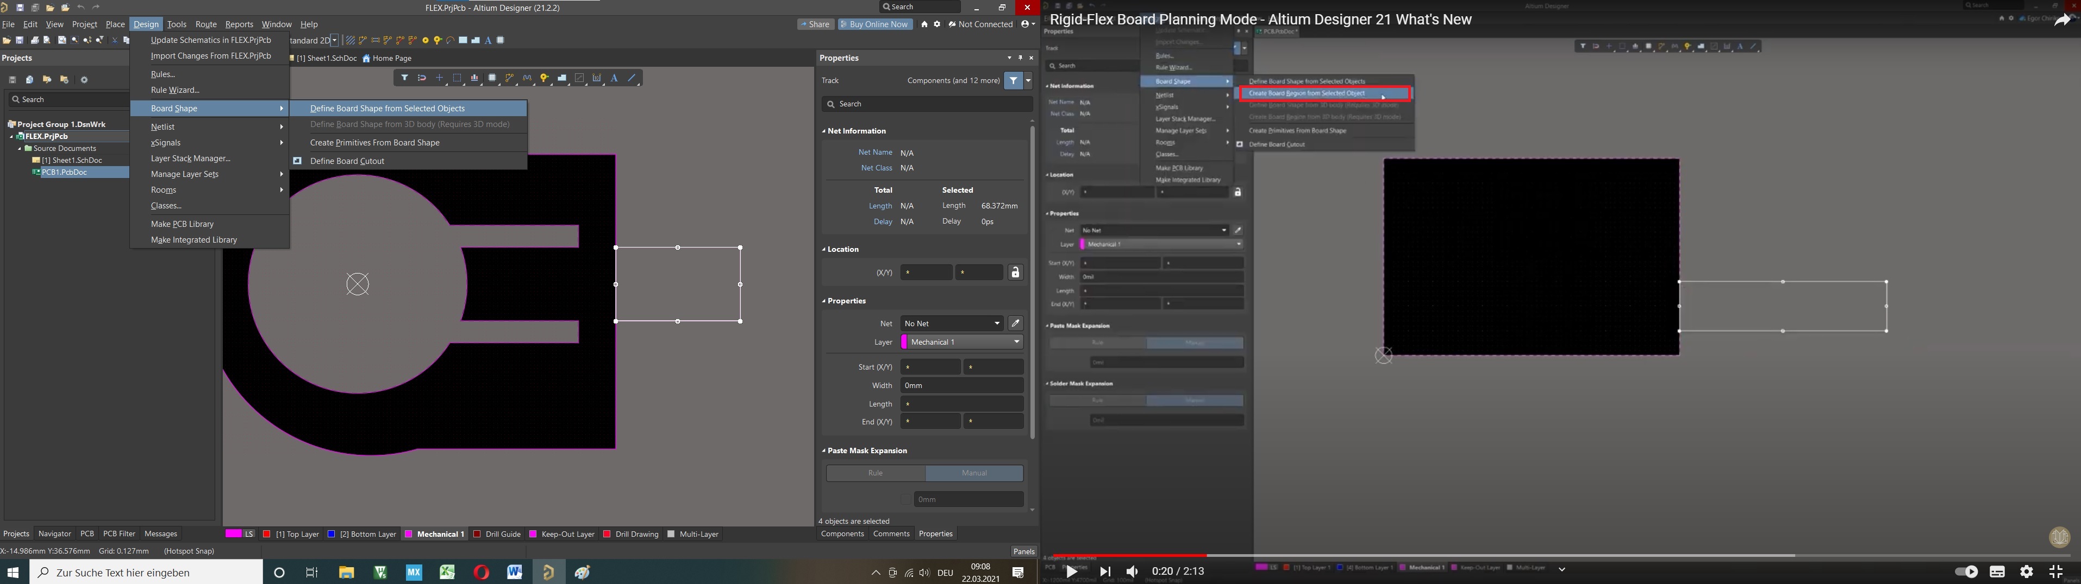2081x584 pixels.
Task: Open the Properties panel options dropdown arrow
Action: pyautogui.click(x=1009, y=58)
